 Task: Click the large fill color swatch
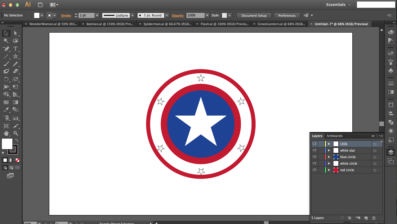click(x=7, y=144)
